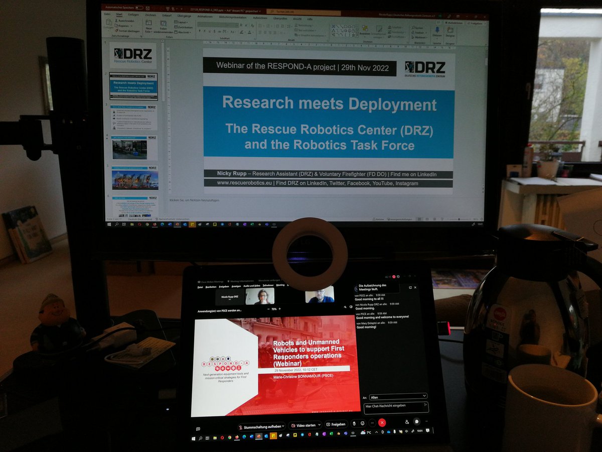Click video tile of the man in blue
The width and height of the screenshot is (602, 452).
click(x=320, y=295)
